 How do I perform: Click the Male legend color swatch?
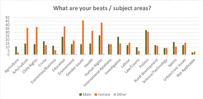[x=81, y=95]
